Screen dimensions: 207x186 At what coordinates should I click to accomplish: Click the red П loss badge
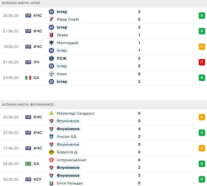coord(202,62)
